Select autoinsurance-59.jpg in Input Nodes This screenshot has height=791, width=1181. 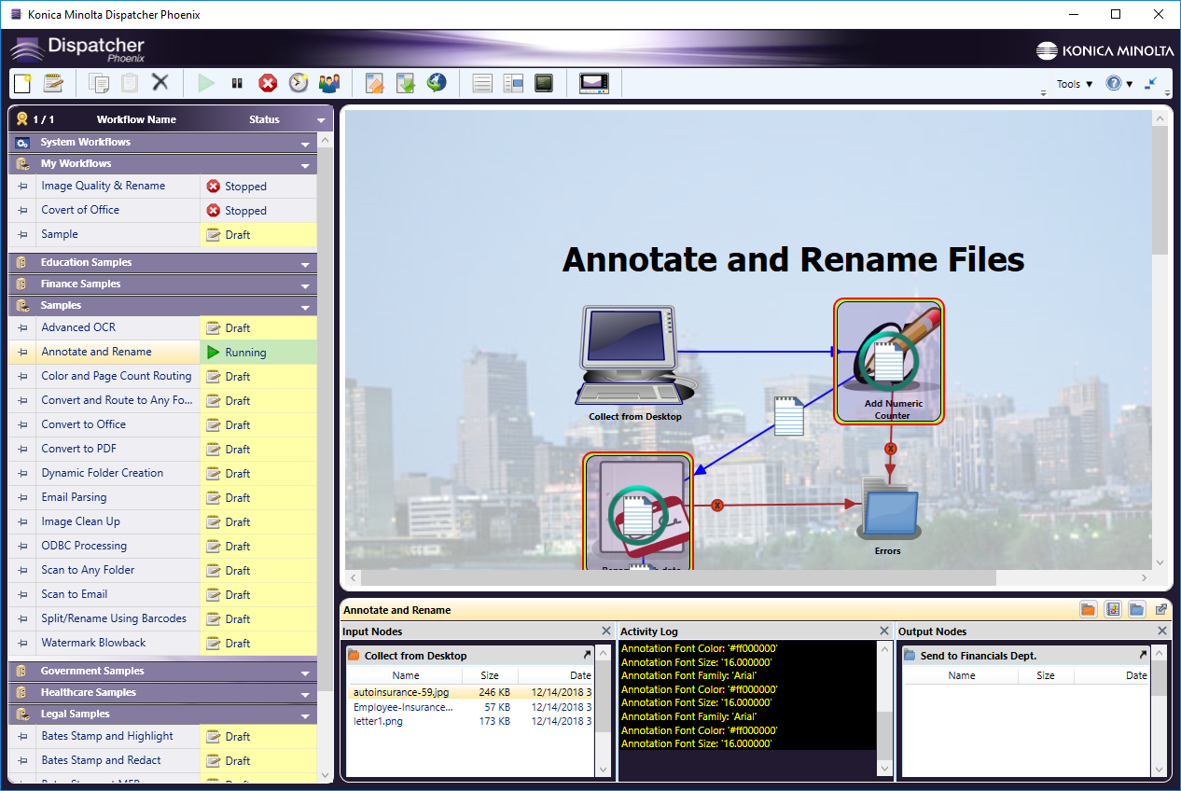click(x=470, y=693)
